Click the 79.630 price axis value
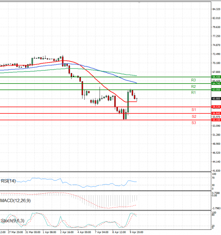The image size is (221, 235). pos(216,27)
